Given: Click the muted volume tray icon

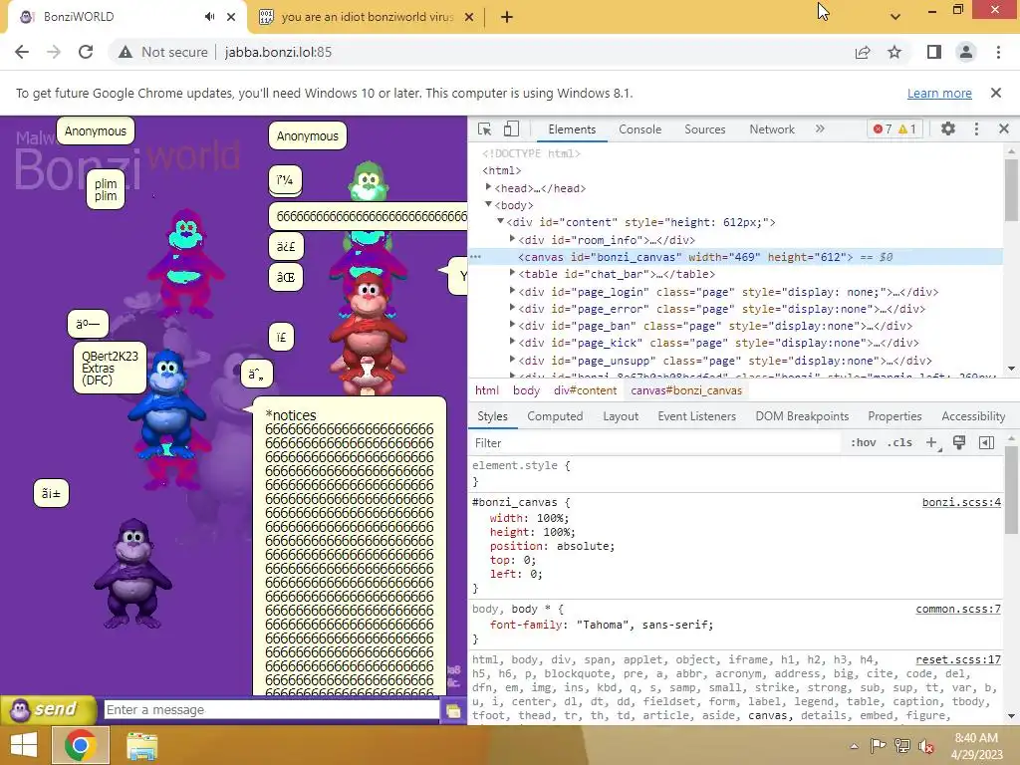Looking at the screenshot, I should pyautogui.click(x=925, y=745).
